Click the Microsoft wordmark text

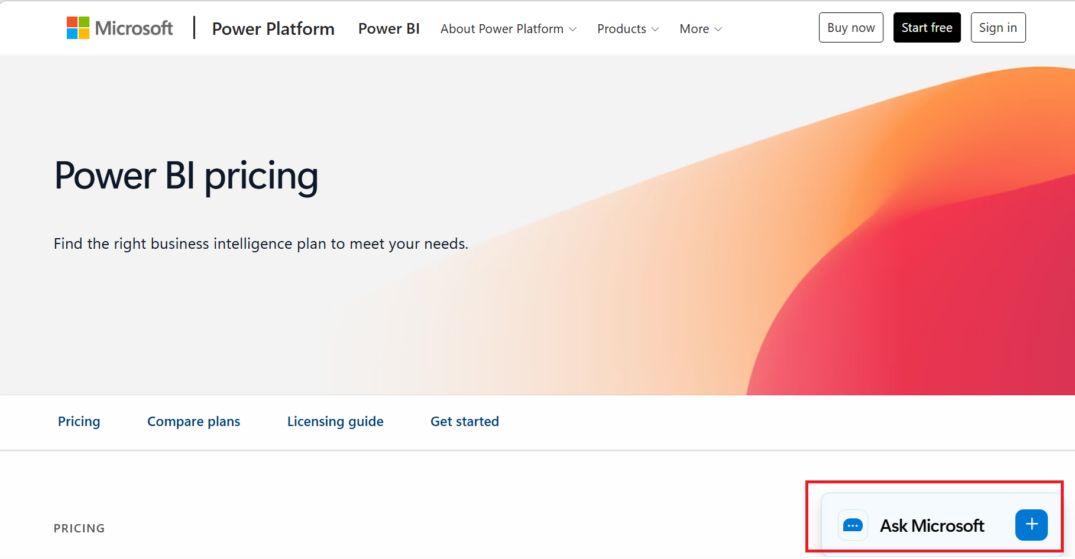click(x=134, y=28)
